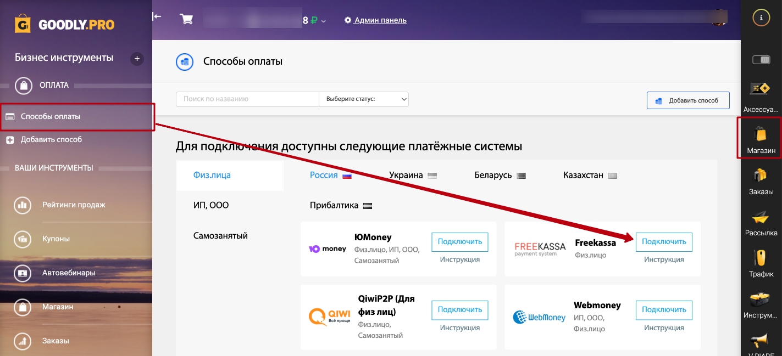Image resolution: width=782 pixels, height=356 pixels.
Task: Open the info icon in right panel
Action: [761, 18]
